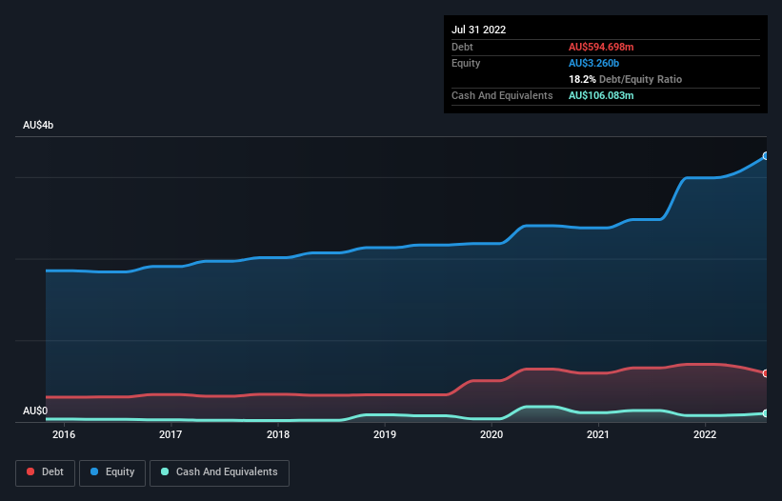This screenshot has height=501, width=782.
Task: Click the 2017 x-axis label
Action: point(170,434)
